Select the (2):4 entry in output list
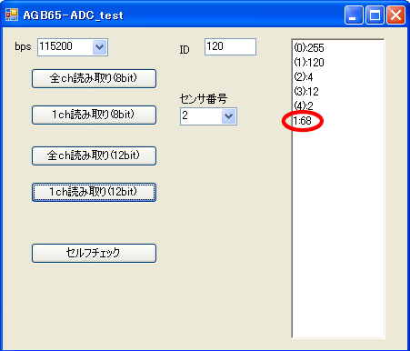 304,77
